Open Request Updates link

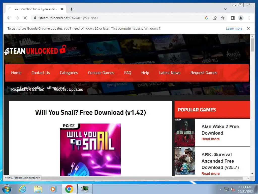click(x=68, y=89)
